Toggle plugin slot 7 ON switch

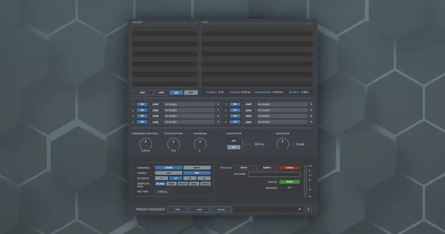coord(235,116)
